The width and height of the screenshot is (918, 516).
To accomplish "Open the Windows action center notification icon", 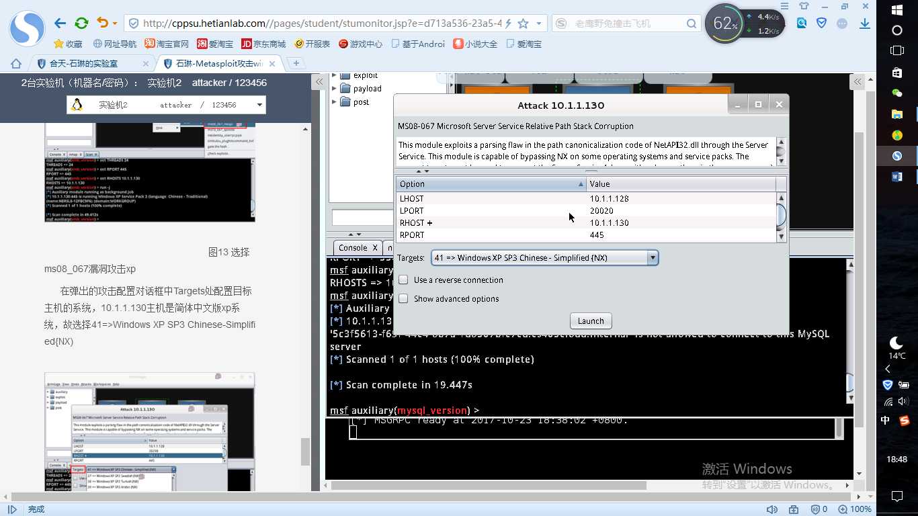I will pyautogui.click(x=896, y=497).
